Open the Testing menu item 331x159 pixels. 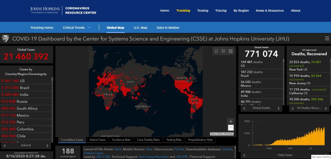[x=203, y=11]
